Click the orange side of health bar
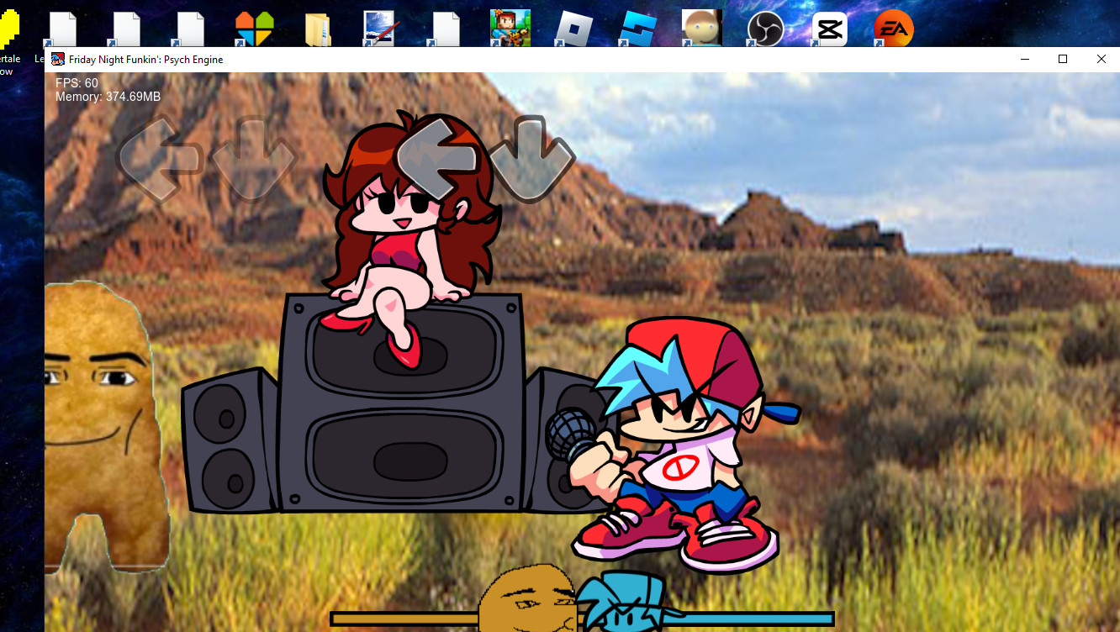Viewport: 1120px width, 632px height. click(405, 619)
